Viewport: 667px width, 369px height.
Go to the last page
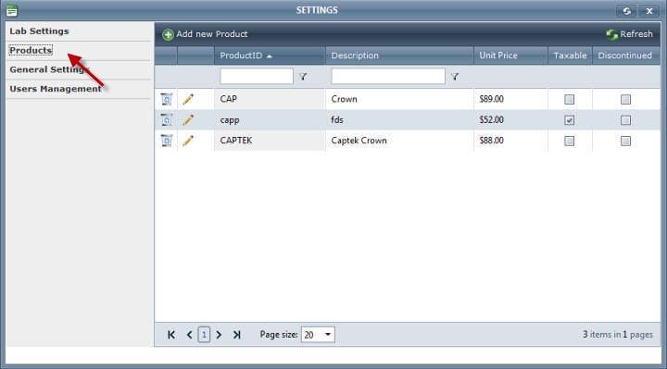236,335
